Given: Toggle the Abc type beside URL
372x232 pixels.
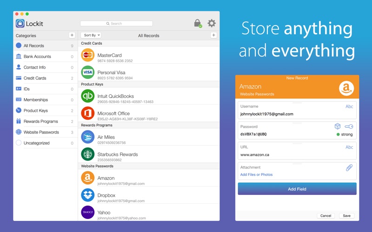Looking at the screenshot, I should tap(349, 147).
